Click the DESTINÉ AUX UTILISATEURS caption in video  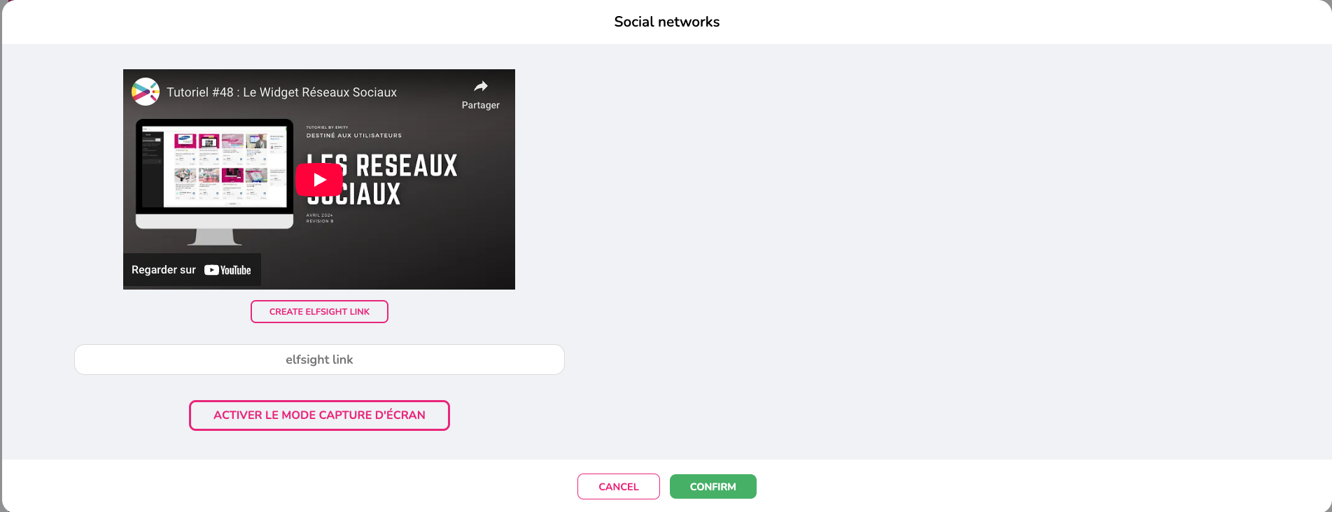pos(354,136)
